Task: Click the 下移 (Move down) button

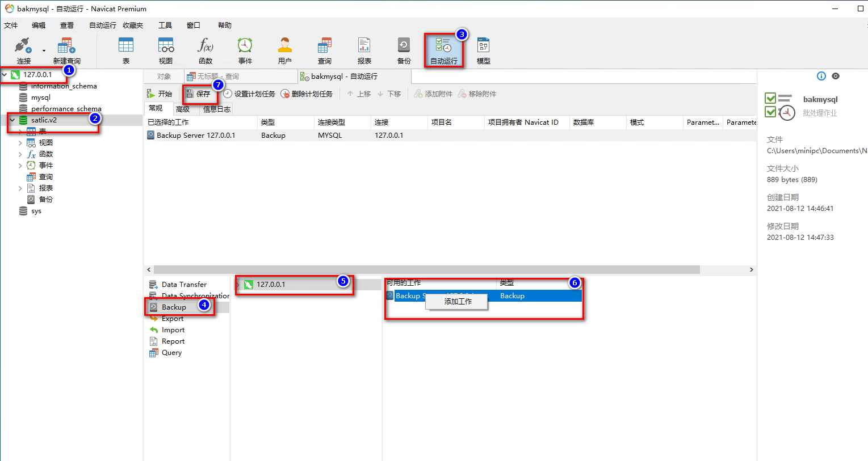Action: [x=389, y=94]
